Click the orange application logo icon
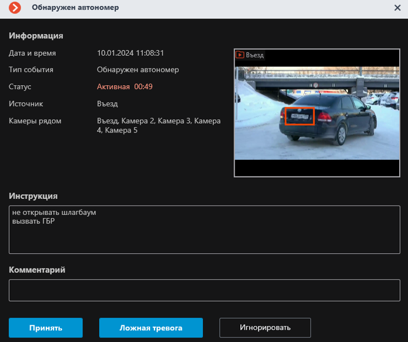The image size is (408, 342). point(15,8)
